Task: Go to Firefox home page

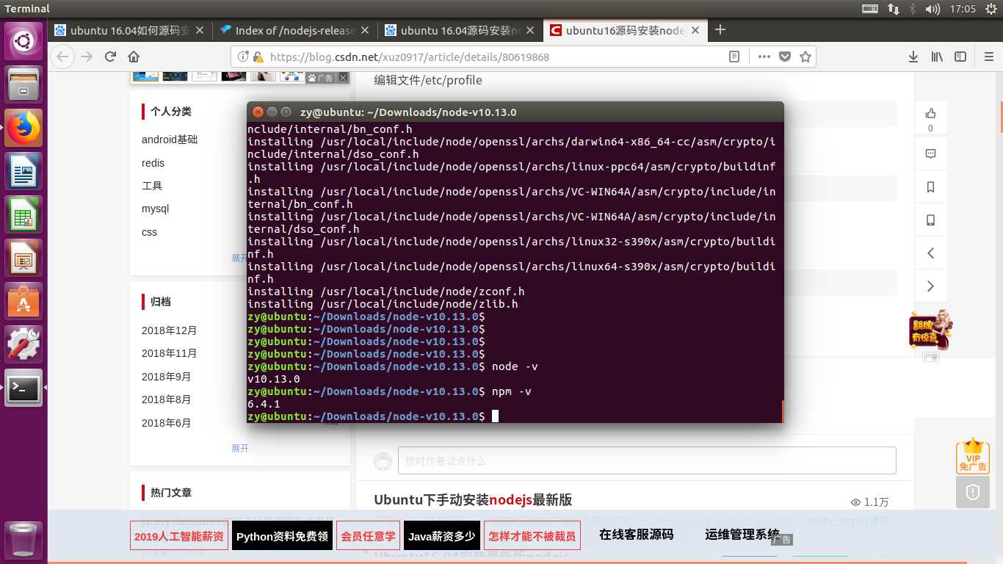Action: tap(134, 57)
